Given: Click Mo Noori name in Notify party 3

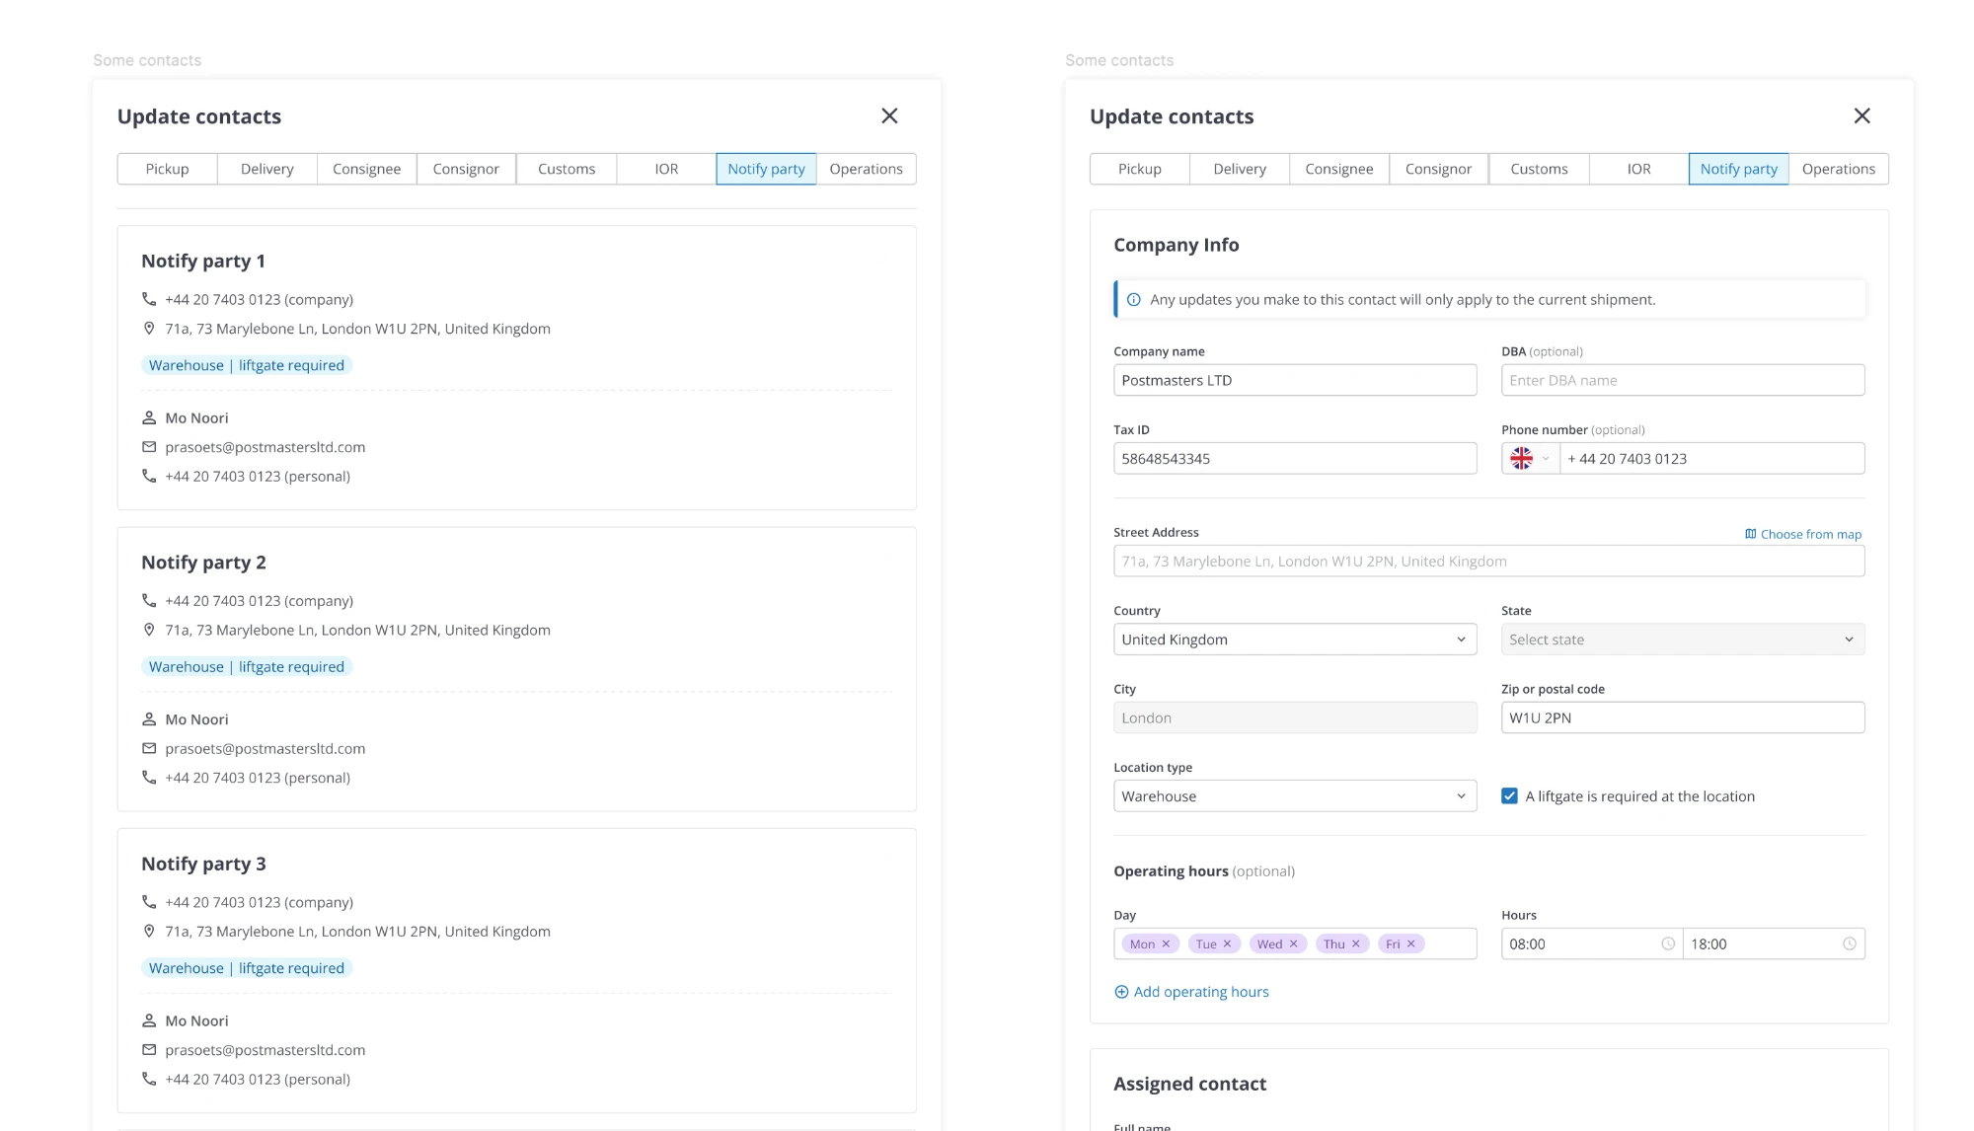Looking at the screenshot, I should click(x=196, y=1020).
